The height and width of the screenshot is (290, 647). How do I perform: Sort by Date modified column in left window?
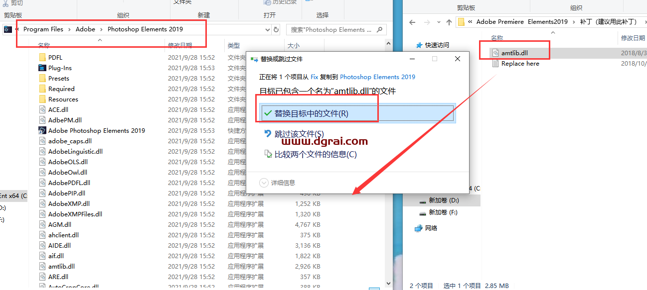point(180,45)
